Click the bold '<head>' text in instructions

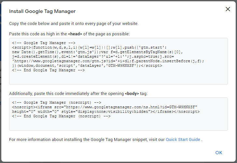[x=75, y=34]
